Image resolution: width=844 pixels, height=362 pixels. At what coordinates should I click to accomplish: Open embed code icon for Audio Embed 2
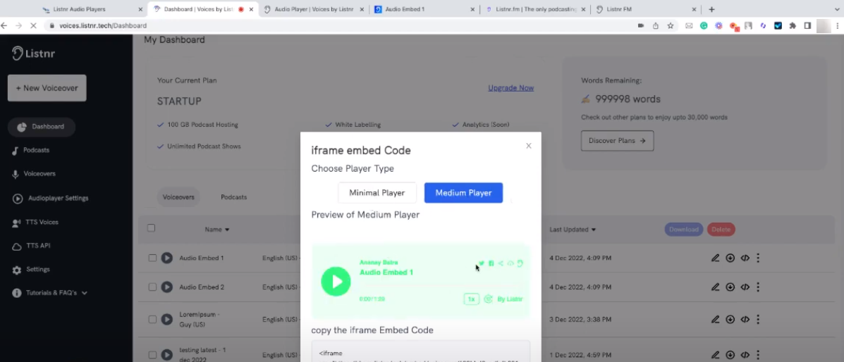coord(745,287)
